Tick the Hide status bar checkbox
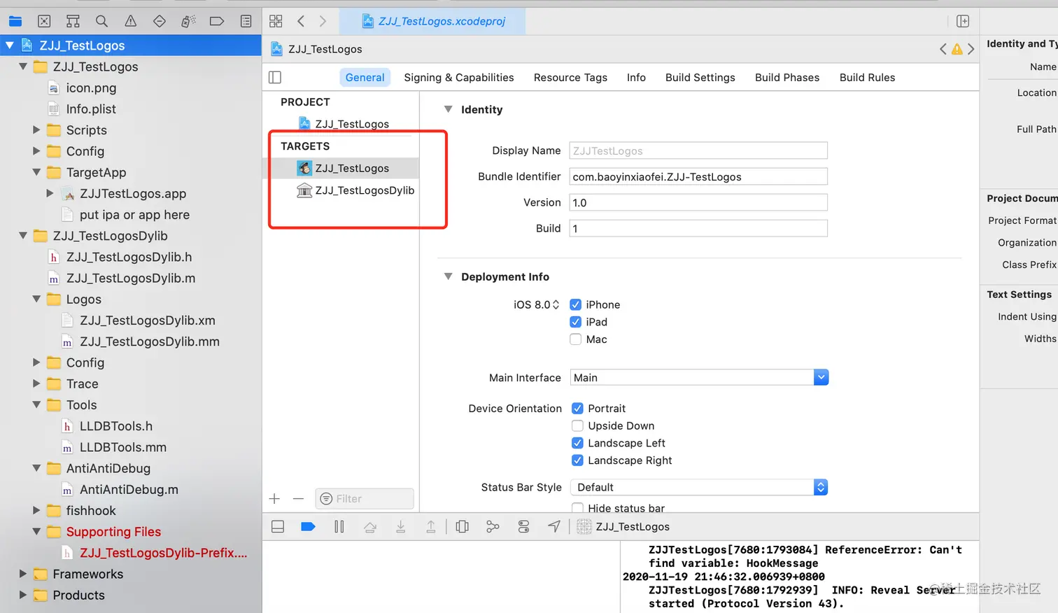This screenshot has height=613, width=1058. 577,508
